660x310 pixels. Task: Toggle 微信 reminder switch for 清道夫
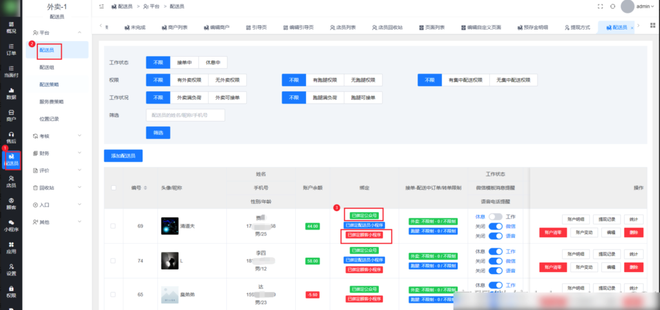[496, 226]
